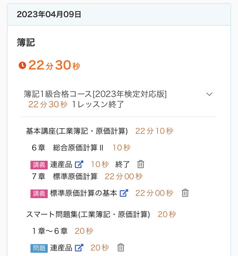Click the 2023年04月09日 date header
The image size is (238, 256).
click(49, 15)
